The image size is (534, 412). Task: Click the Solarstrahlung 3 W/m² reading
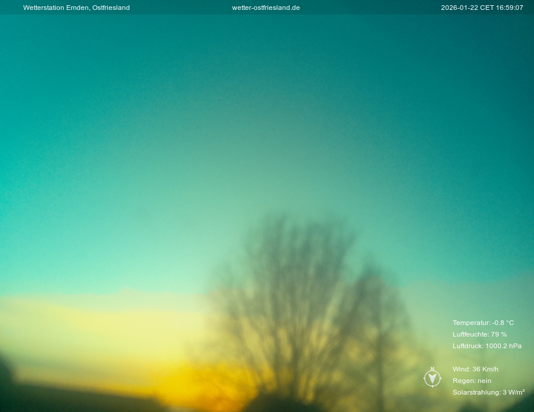tap(488, 392)
